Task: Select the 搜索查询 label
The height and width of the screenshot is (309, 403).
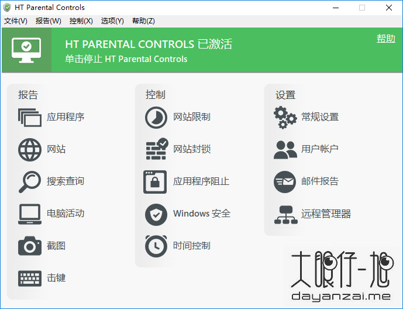Action: point(66,181)
